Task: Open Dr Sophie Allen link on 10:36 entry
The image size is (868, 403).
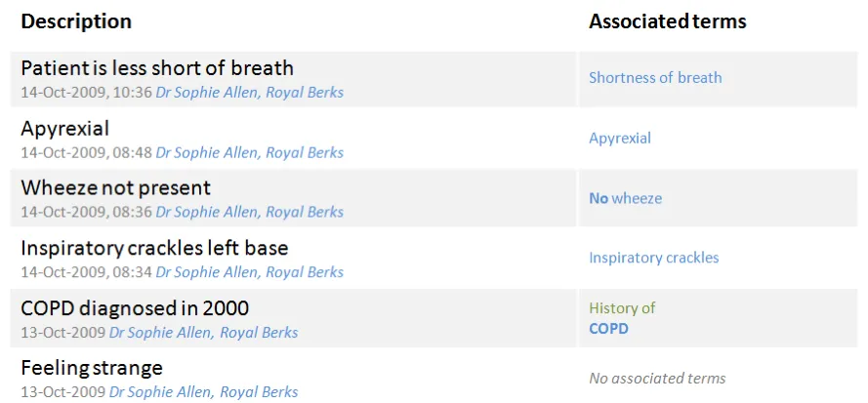Action: [x=249, y=93]
